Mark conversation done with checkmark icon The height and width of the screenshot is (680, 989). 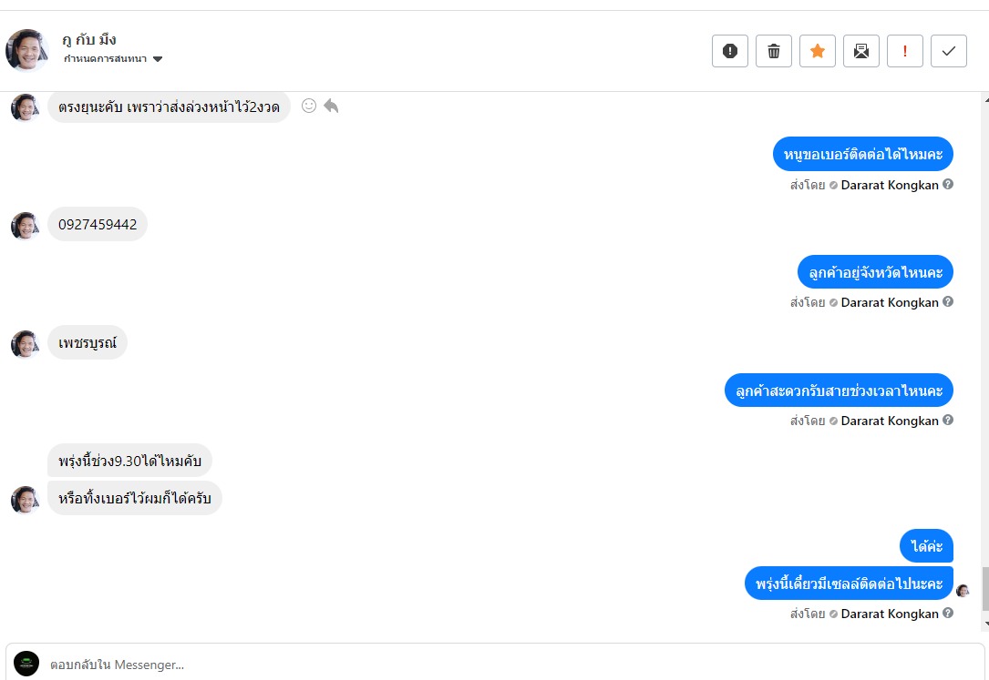pos(948,51)
